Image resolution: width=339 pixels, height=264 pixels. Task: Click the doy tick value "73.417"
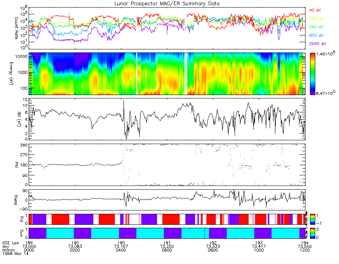[259, 247]
